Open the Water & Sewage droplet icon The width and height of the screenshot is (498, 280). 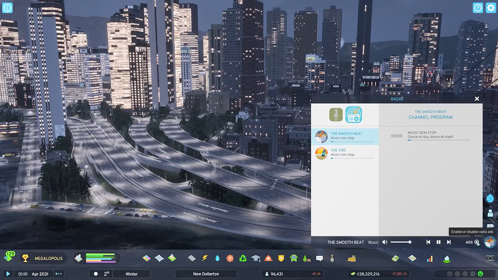(x=217, y=258)
